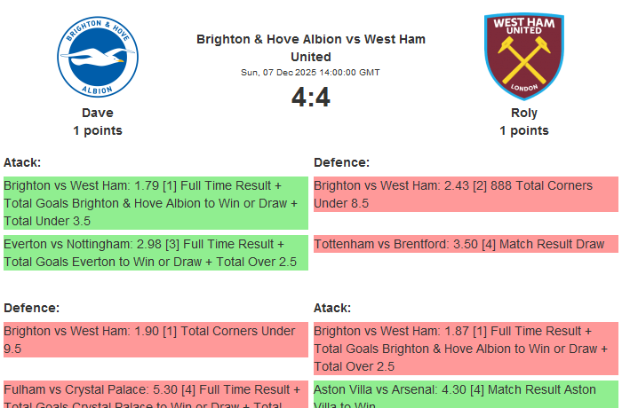This screenshot has width=622, height=408.
Task: Click player name Dave
Action: tap(98, 113)
